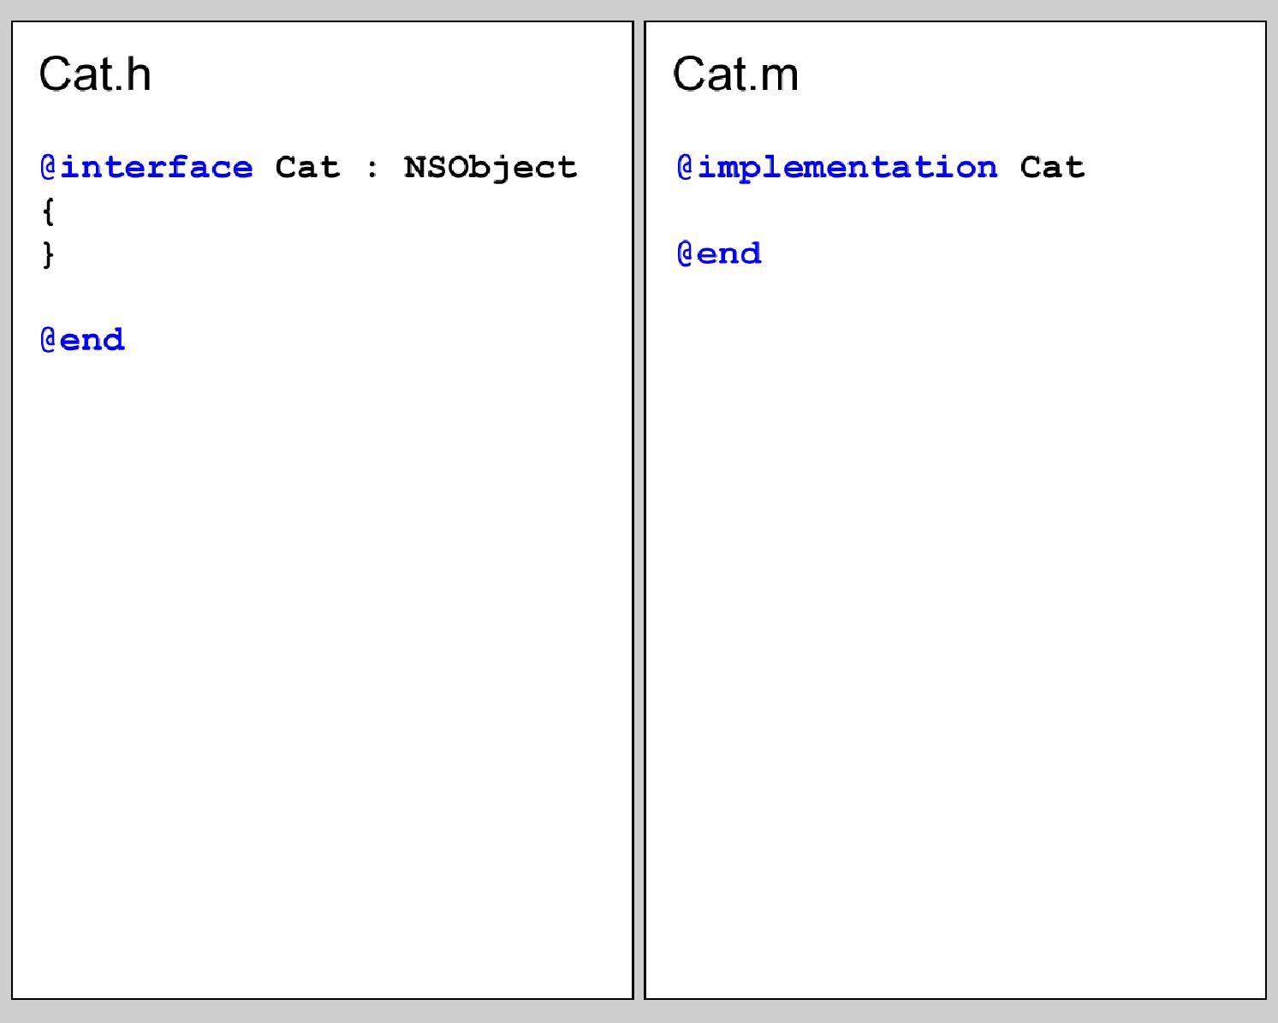Select the @implementation keyword

click(837, 167)
